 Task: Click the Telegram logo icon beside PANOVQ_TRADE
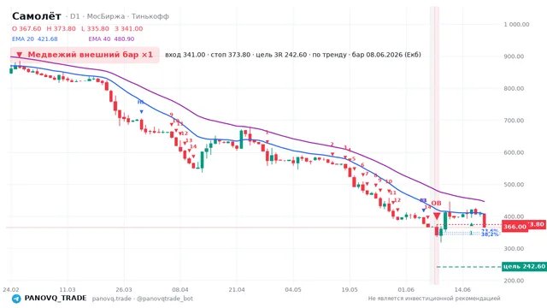(x=16, y=299)
